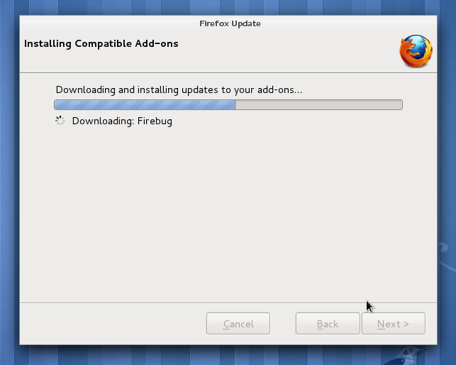Cancel the add-on update
The image size is (456, 365).
[238, 324]
